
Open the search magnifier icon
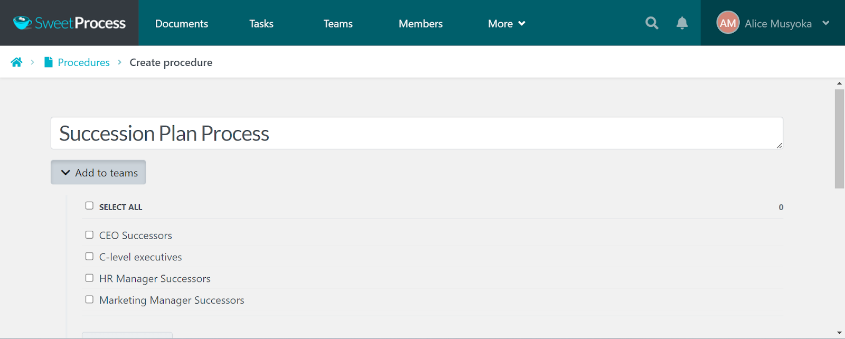coord(652,23)
